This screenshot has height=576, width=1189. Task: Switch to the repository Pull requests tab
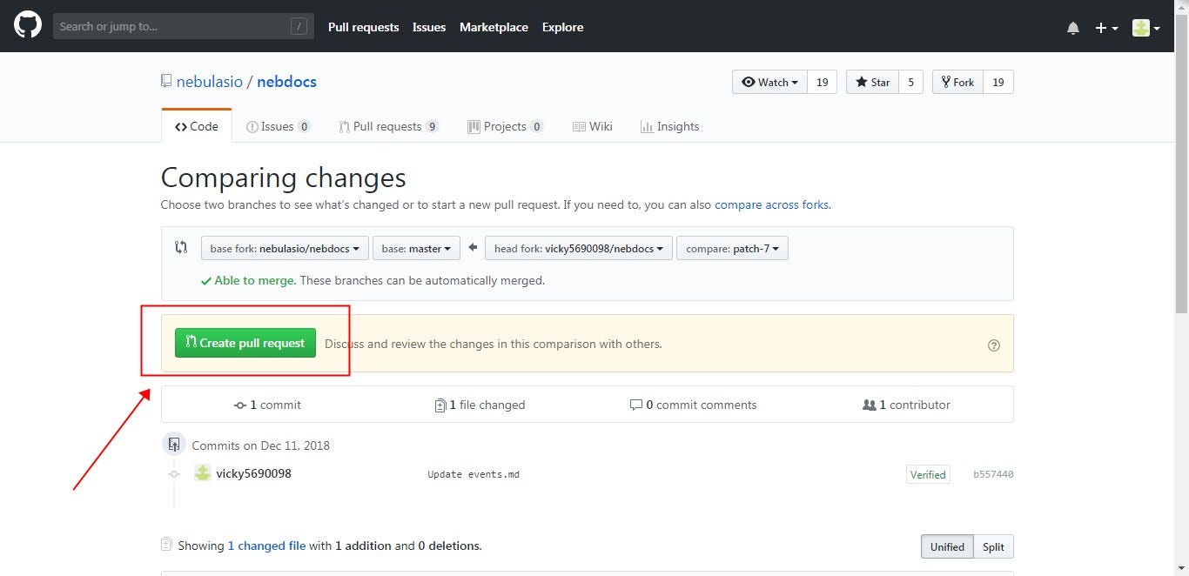tap(389, 126)
